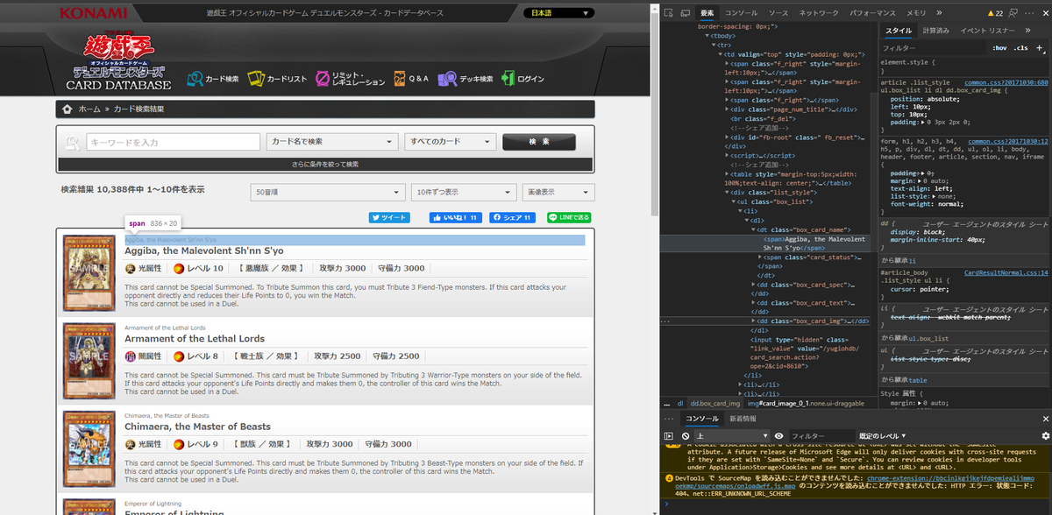Open カード名で検索 dropdown
This screenshot has width=1052, height=515.
pos(332,142)
